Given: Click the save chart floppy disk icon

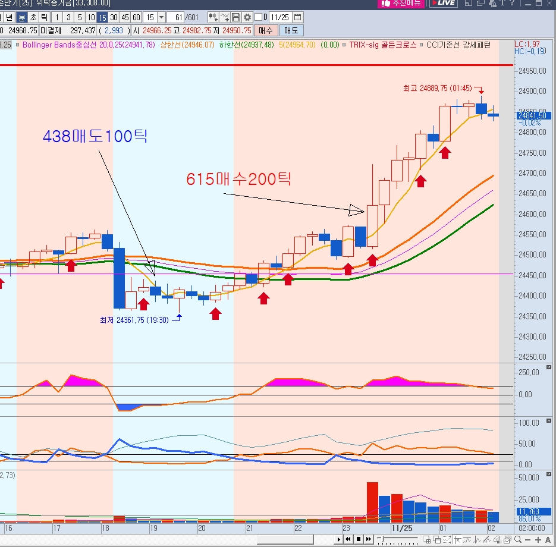Looking at the screenshot, I should pyautogui.click(x=236, y=17).
